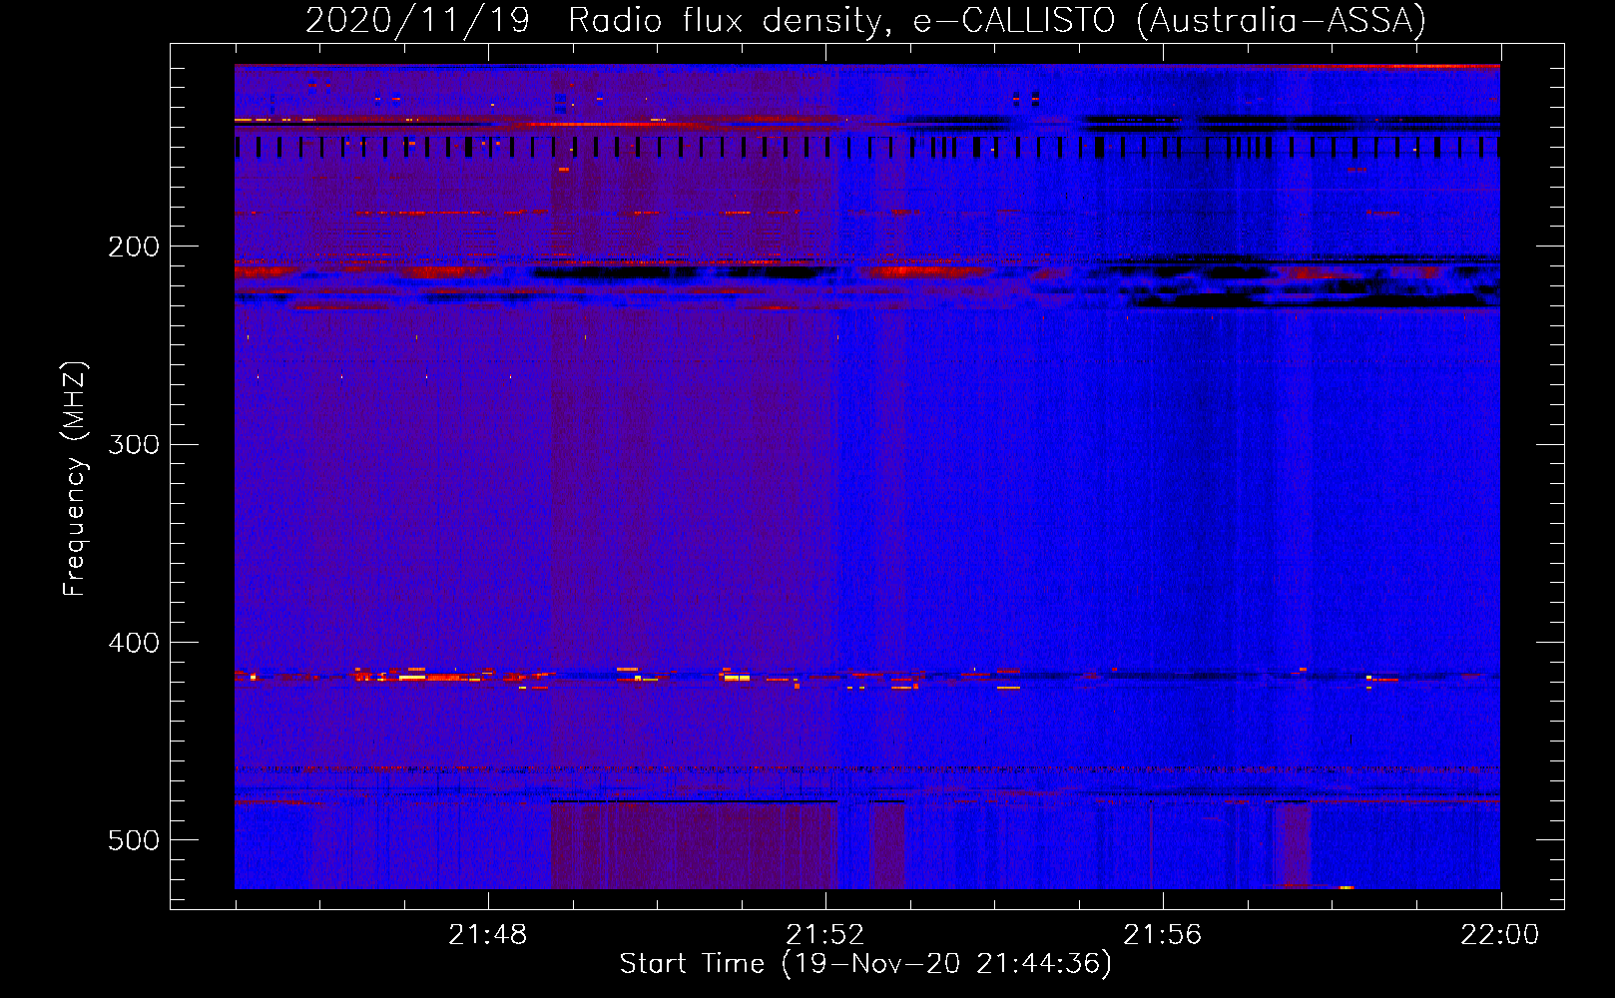Click the 200 frequency tick label
Viewport: 1615px width, 998px height.
coord(133,247)
